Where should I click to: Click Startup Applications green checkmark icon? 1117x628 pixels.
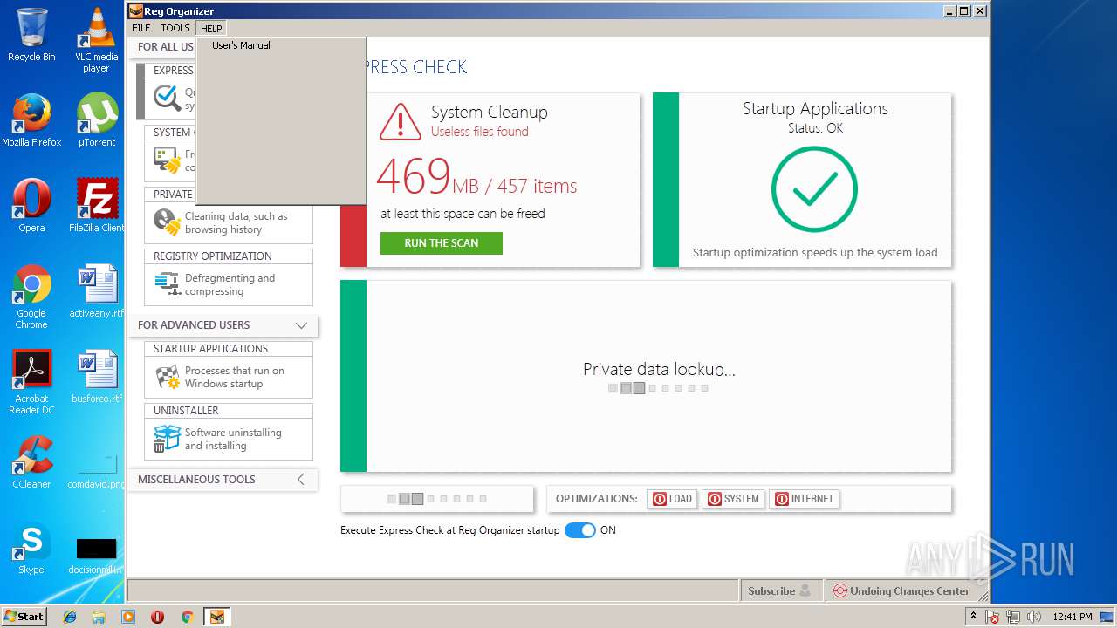point(814,189)
